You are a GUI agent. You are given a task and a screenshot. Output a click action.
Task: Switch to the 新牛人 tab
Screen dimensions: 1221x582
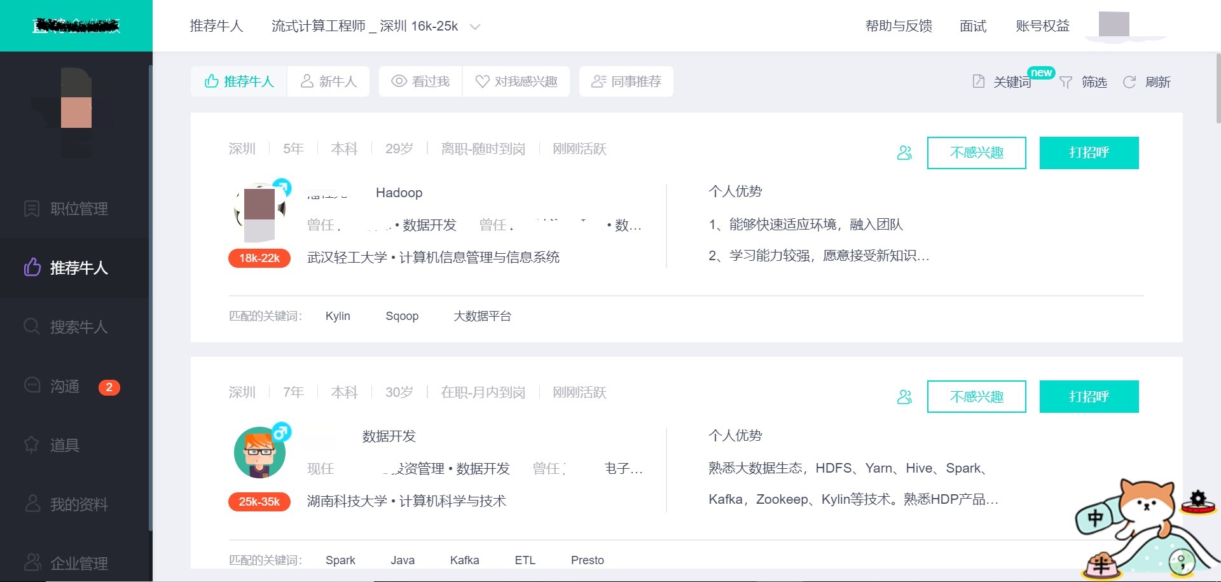tap(328, 81)
